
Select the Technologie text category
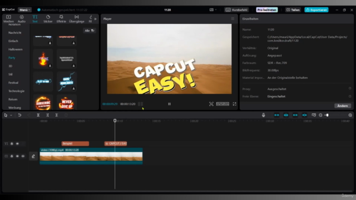pyautogui.click(x=16, y=91)
